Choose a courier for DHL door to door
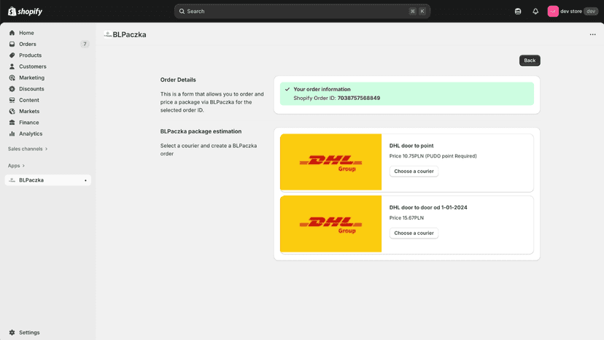604x340 pixels. pos(414,233)
